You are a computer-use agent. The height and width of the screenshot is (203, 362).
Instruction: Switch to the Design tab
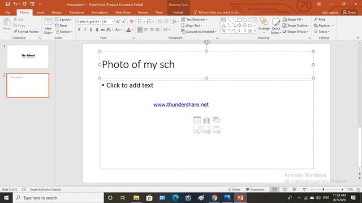[x=57, y=12]
